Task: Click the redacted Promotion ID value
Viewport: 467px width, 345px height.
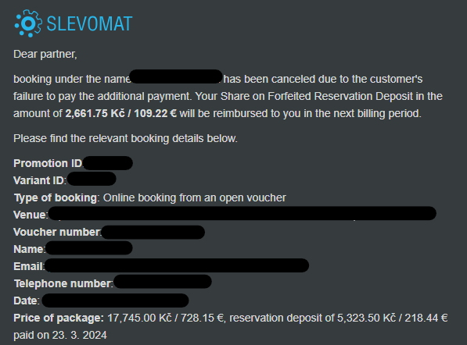Action: pyautogui.click(x=108, y=163)
